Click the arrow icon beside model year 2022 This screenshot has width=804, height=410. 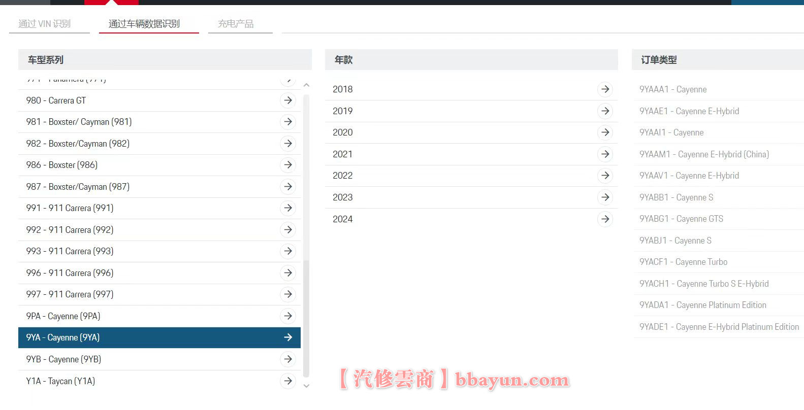click(605, 176)
